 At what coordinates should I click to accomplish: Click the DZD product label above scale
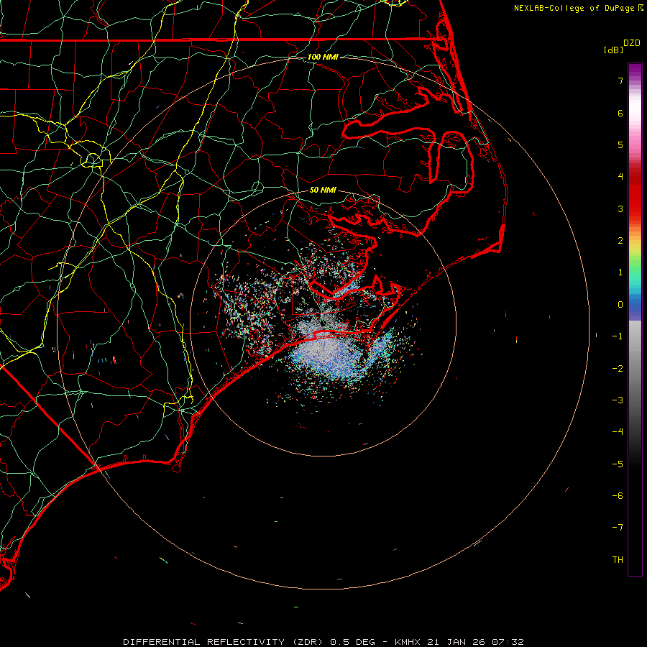[x=632, y=43]
